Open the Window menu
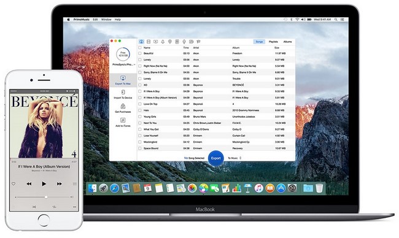This screenshot has width=399, height=238. click(106, 20)
